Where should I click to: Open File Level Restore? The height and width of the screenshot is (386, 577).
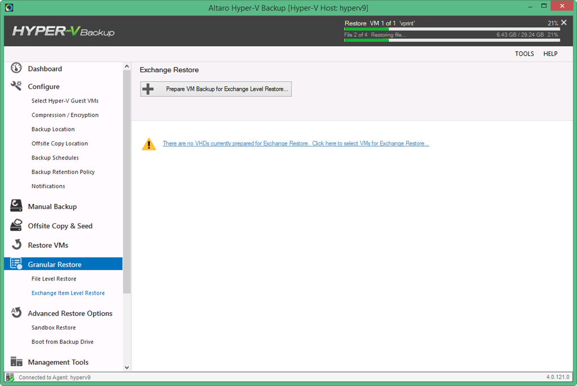point(54,279)
